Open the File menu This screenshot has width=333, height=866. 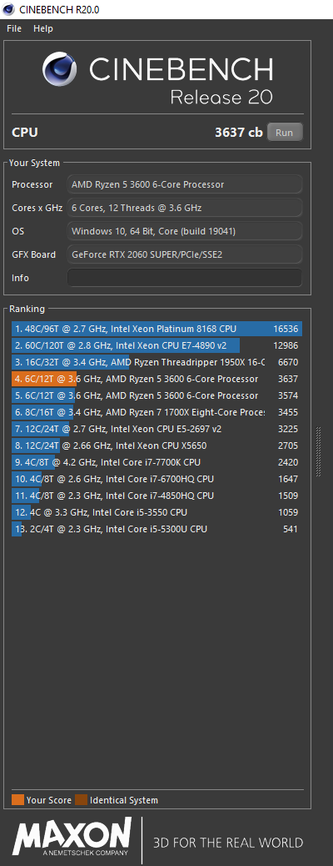pyautogui.click(x=14, y=28)
